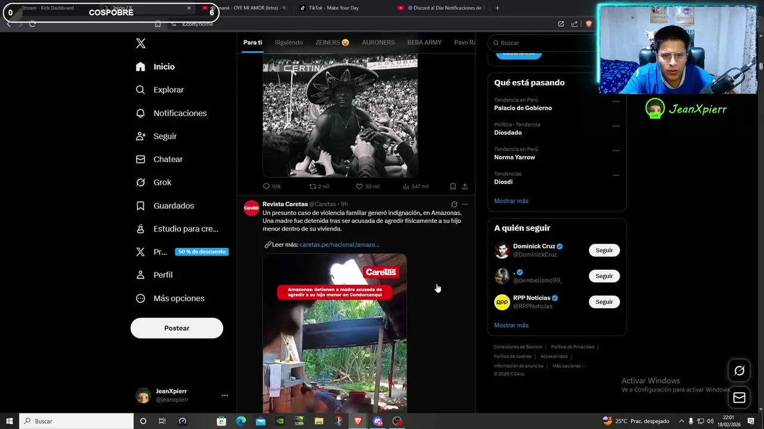The height and width of the screenshot is (429, 764).
Task: Click the X logo in the sidebar
Action: click(141, 43)
